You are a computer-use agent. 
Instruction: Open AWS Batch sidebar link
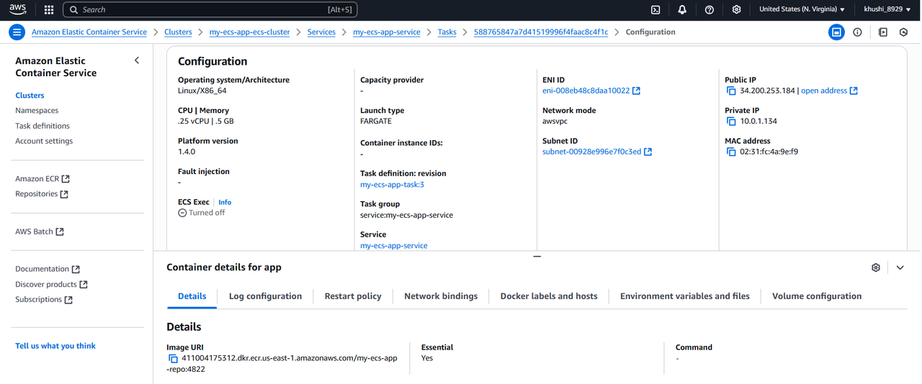click(x=34, y=232)
